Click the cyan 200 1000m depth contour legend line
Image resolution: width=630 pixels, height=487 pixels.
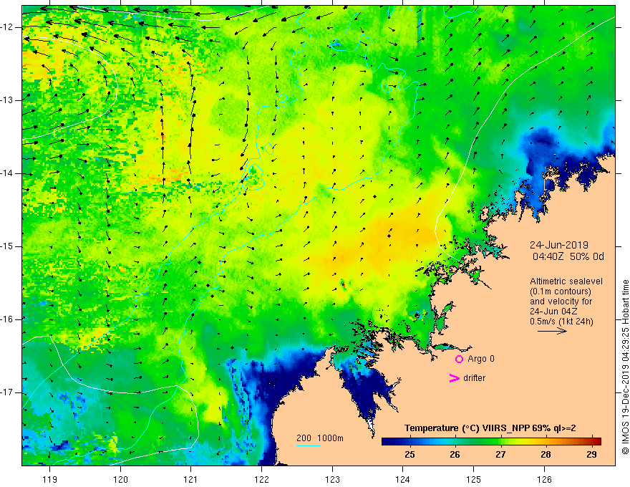(x=308, y=445)
